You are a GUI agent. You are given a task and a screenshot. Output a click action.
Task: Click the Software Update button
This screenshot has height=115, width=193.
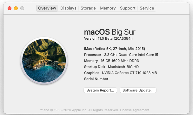pos(138,90)
